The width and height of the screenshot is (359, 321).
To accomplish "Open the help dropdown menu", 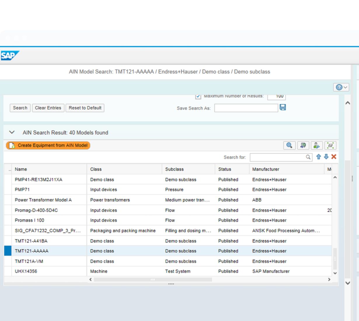I will (341, 87).
